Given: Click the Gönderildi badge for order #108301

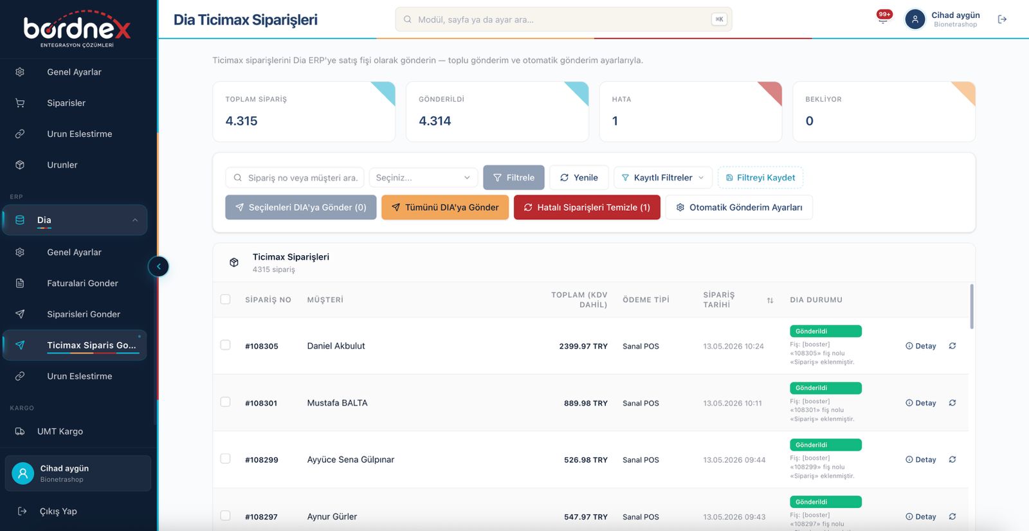Looking at the screenshot, I should (x=826, y=388).
